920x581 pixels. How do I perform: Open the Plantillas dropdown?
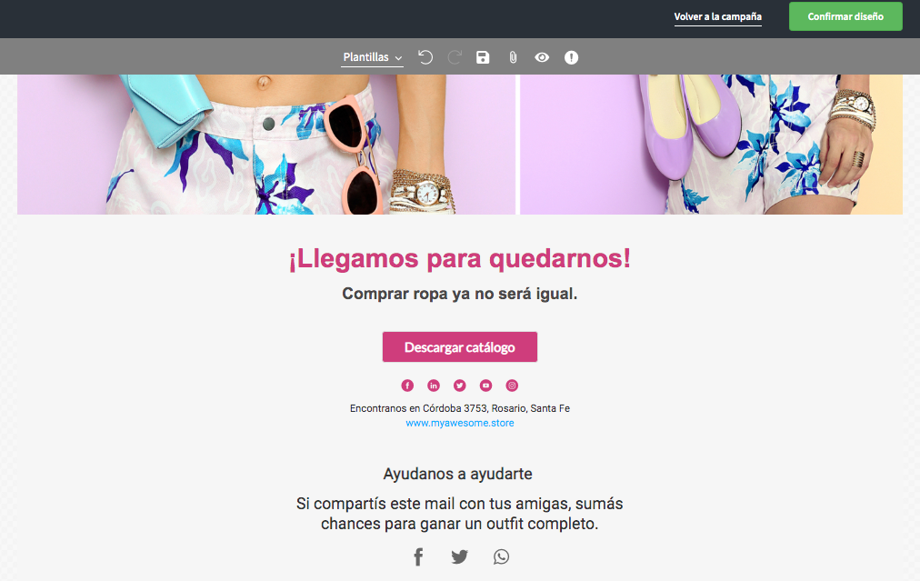(x=372, y=57)
